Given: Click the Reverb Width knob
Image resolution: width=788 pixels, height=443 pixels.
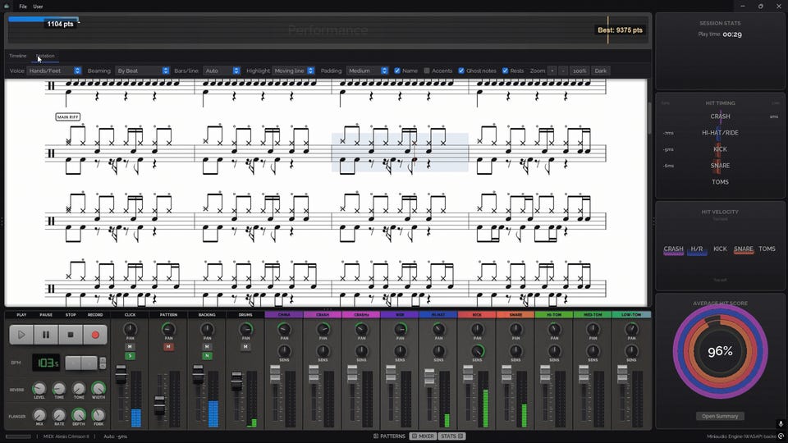Looking at the screenshot, I should [x=98, y=388].
